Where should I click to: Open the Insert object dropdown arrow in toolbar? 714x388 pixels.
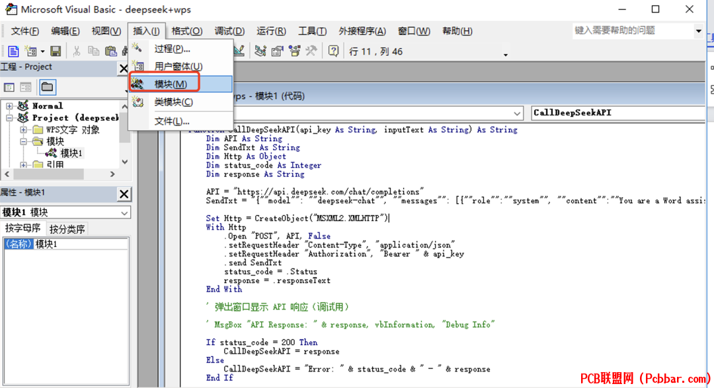[42, 51]
